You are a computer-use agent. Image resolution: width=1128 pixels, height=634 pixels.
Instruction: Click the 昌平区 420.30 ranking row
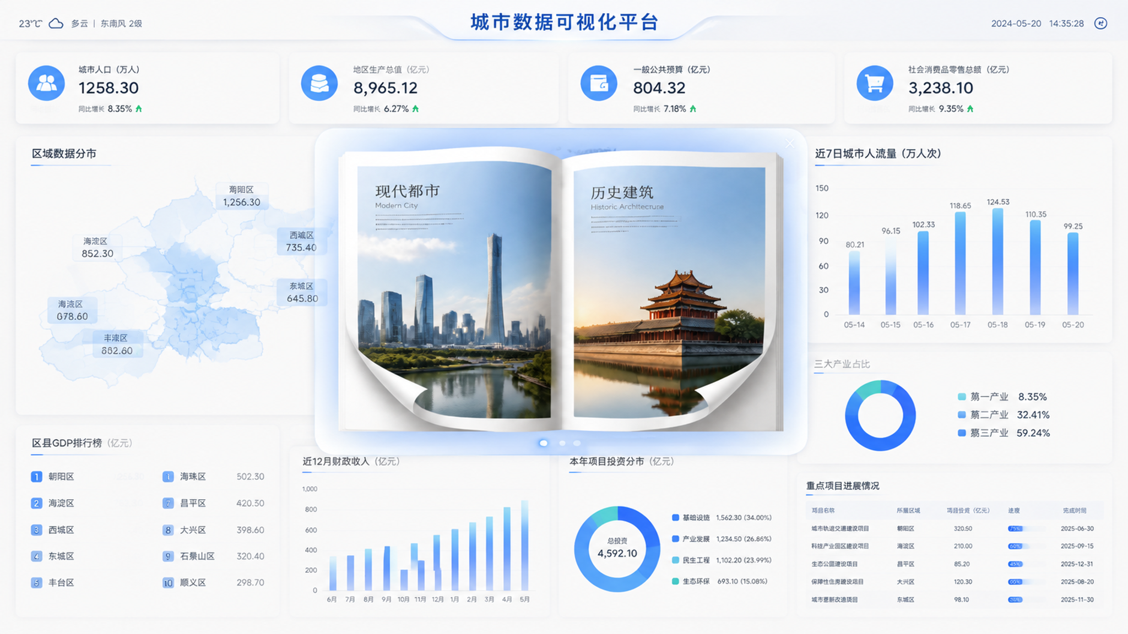point(214,503)
